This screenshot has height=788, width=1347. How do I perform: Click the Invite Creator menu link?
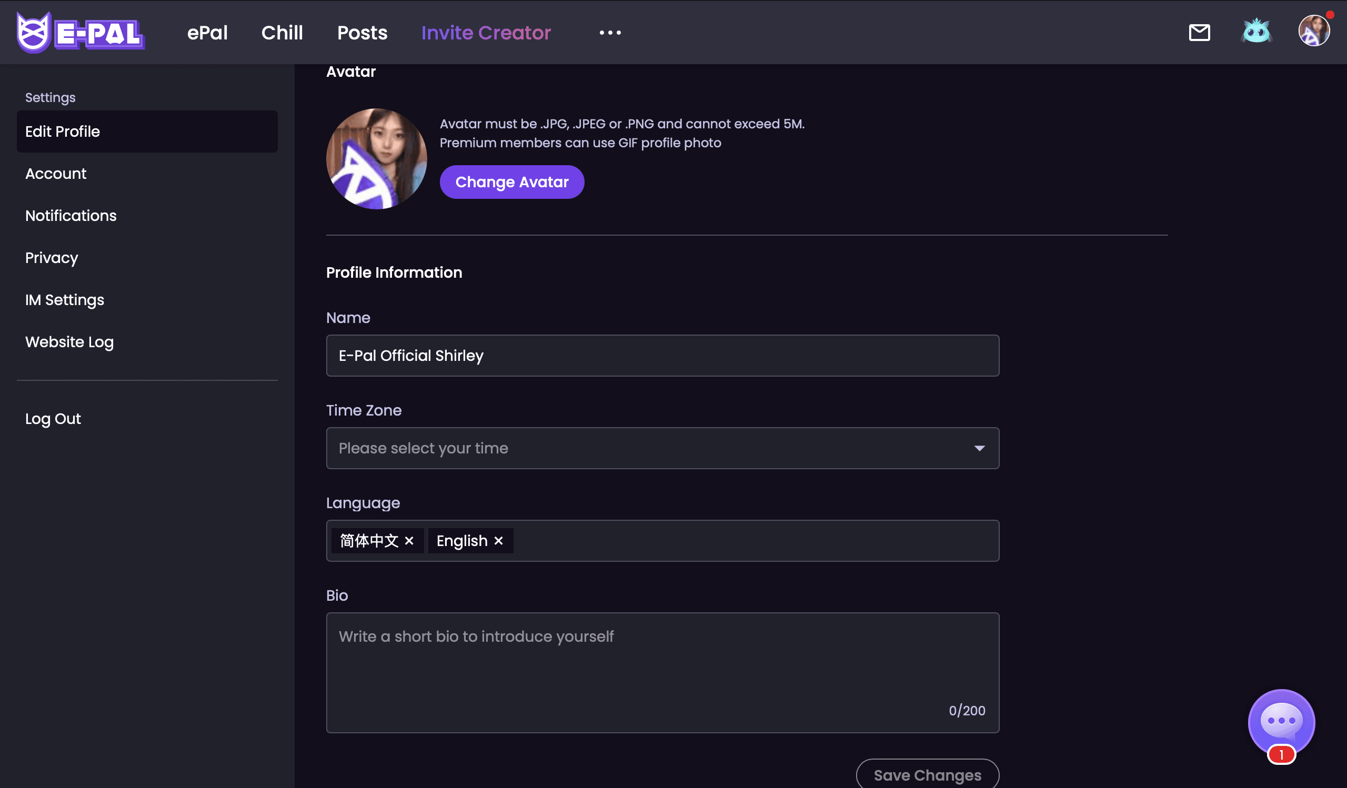485,33
